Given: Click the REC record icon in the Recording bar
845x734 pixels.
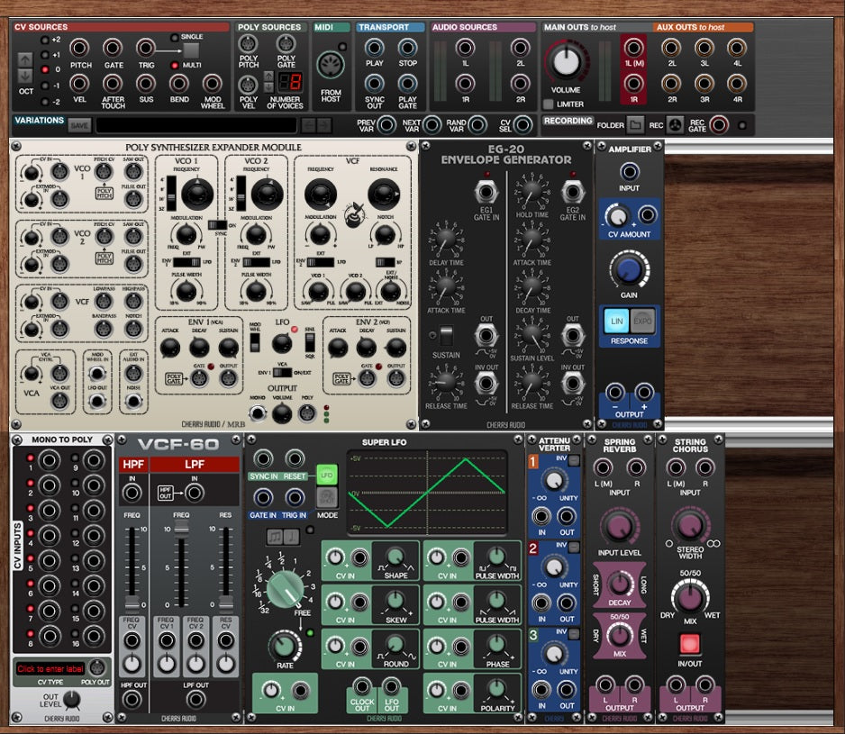Looking at the screenshot, I should (676, 125).
